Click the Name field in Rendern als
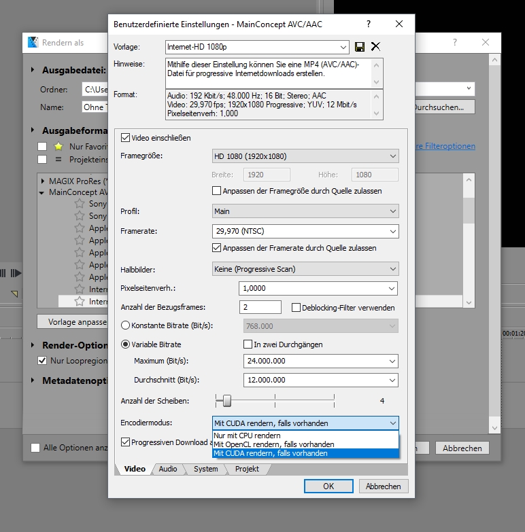 (95, 107)
